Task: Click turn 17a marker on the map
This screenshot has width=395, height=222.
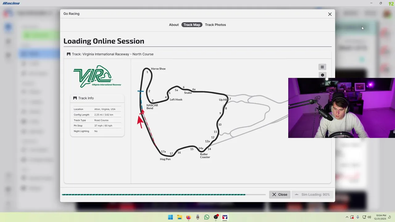Action: click(x=164, y=152)
